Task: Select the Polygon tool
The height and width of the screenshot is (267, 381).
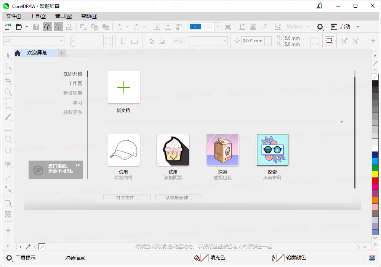Action: coord(8,150)
